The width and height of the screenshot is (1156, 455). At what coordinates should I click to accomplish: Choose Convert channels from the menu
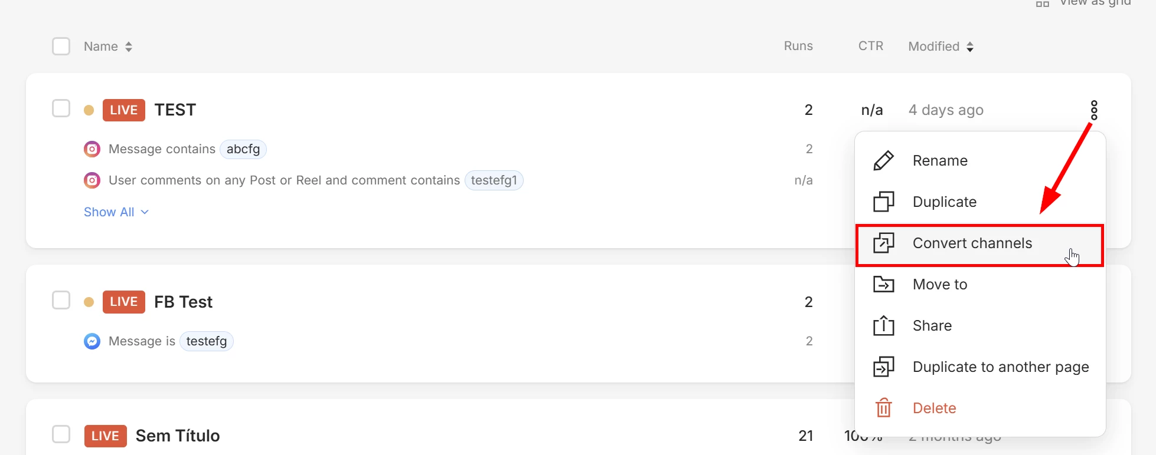[972, 243]
